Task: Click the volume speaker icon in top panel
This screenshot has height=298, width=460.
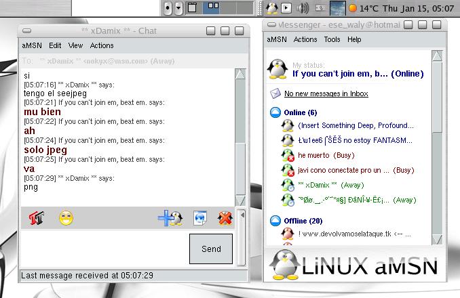Action: click(x=303, y=8)
